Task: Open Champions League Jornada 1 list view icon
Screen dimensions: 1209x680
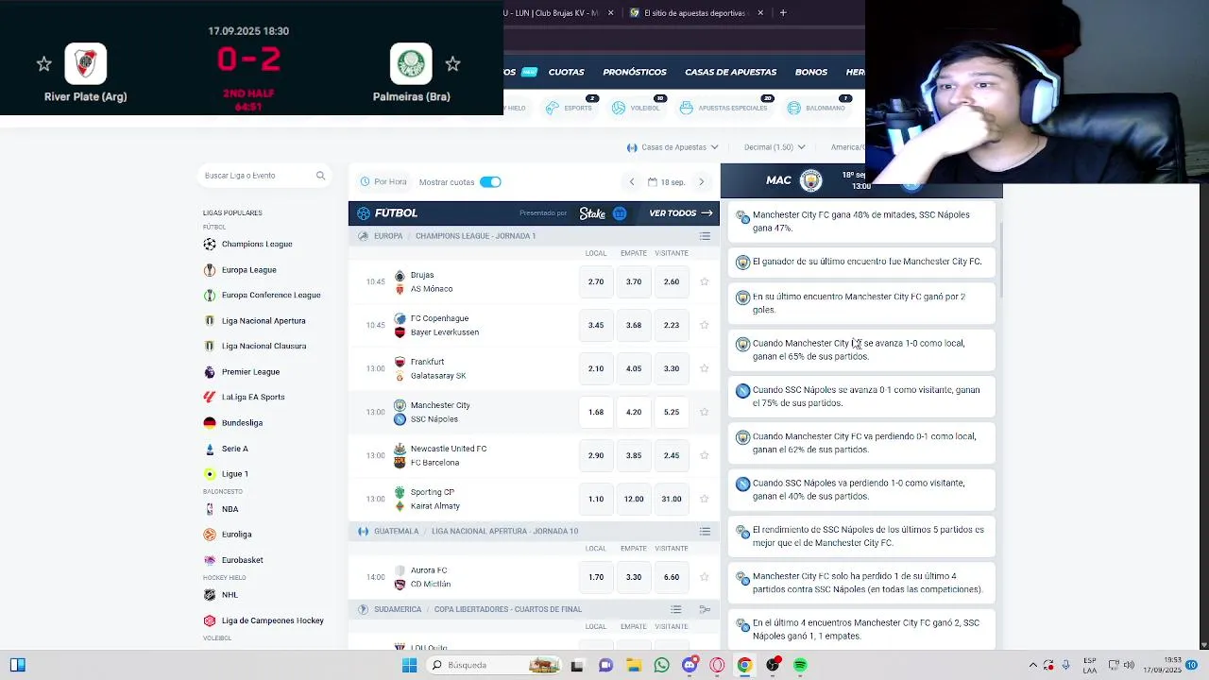Action: 705,236
